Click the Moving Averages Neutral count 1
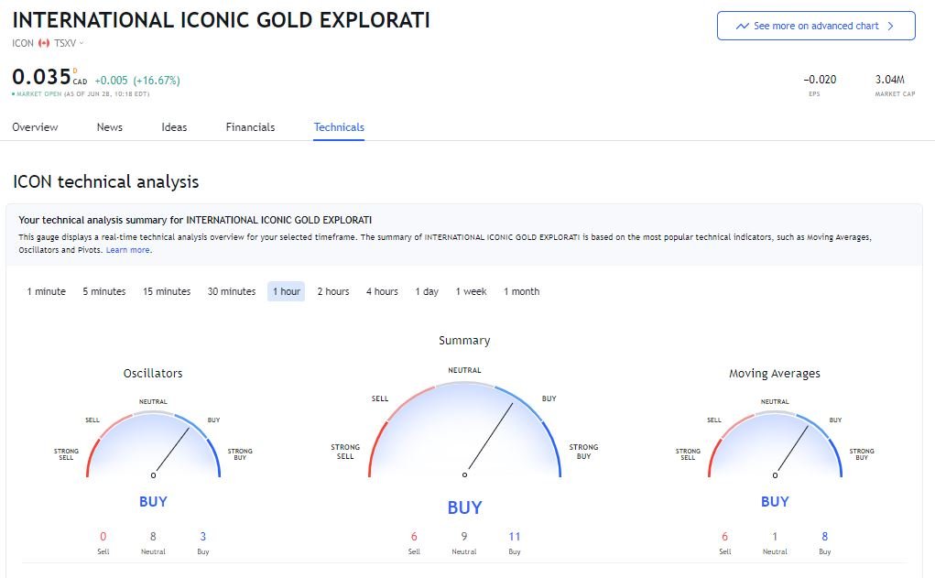The width and height of the screenshot is (935, 578). coord(775,537)
